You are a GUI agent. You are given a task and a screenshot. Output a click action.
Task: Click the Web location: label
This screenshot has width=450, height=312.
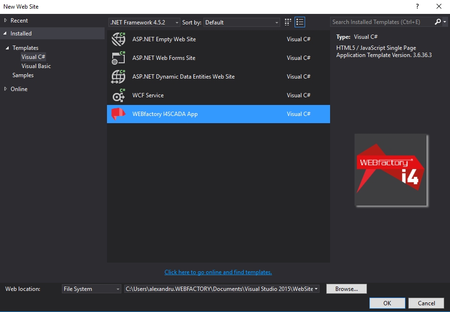23,289
